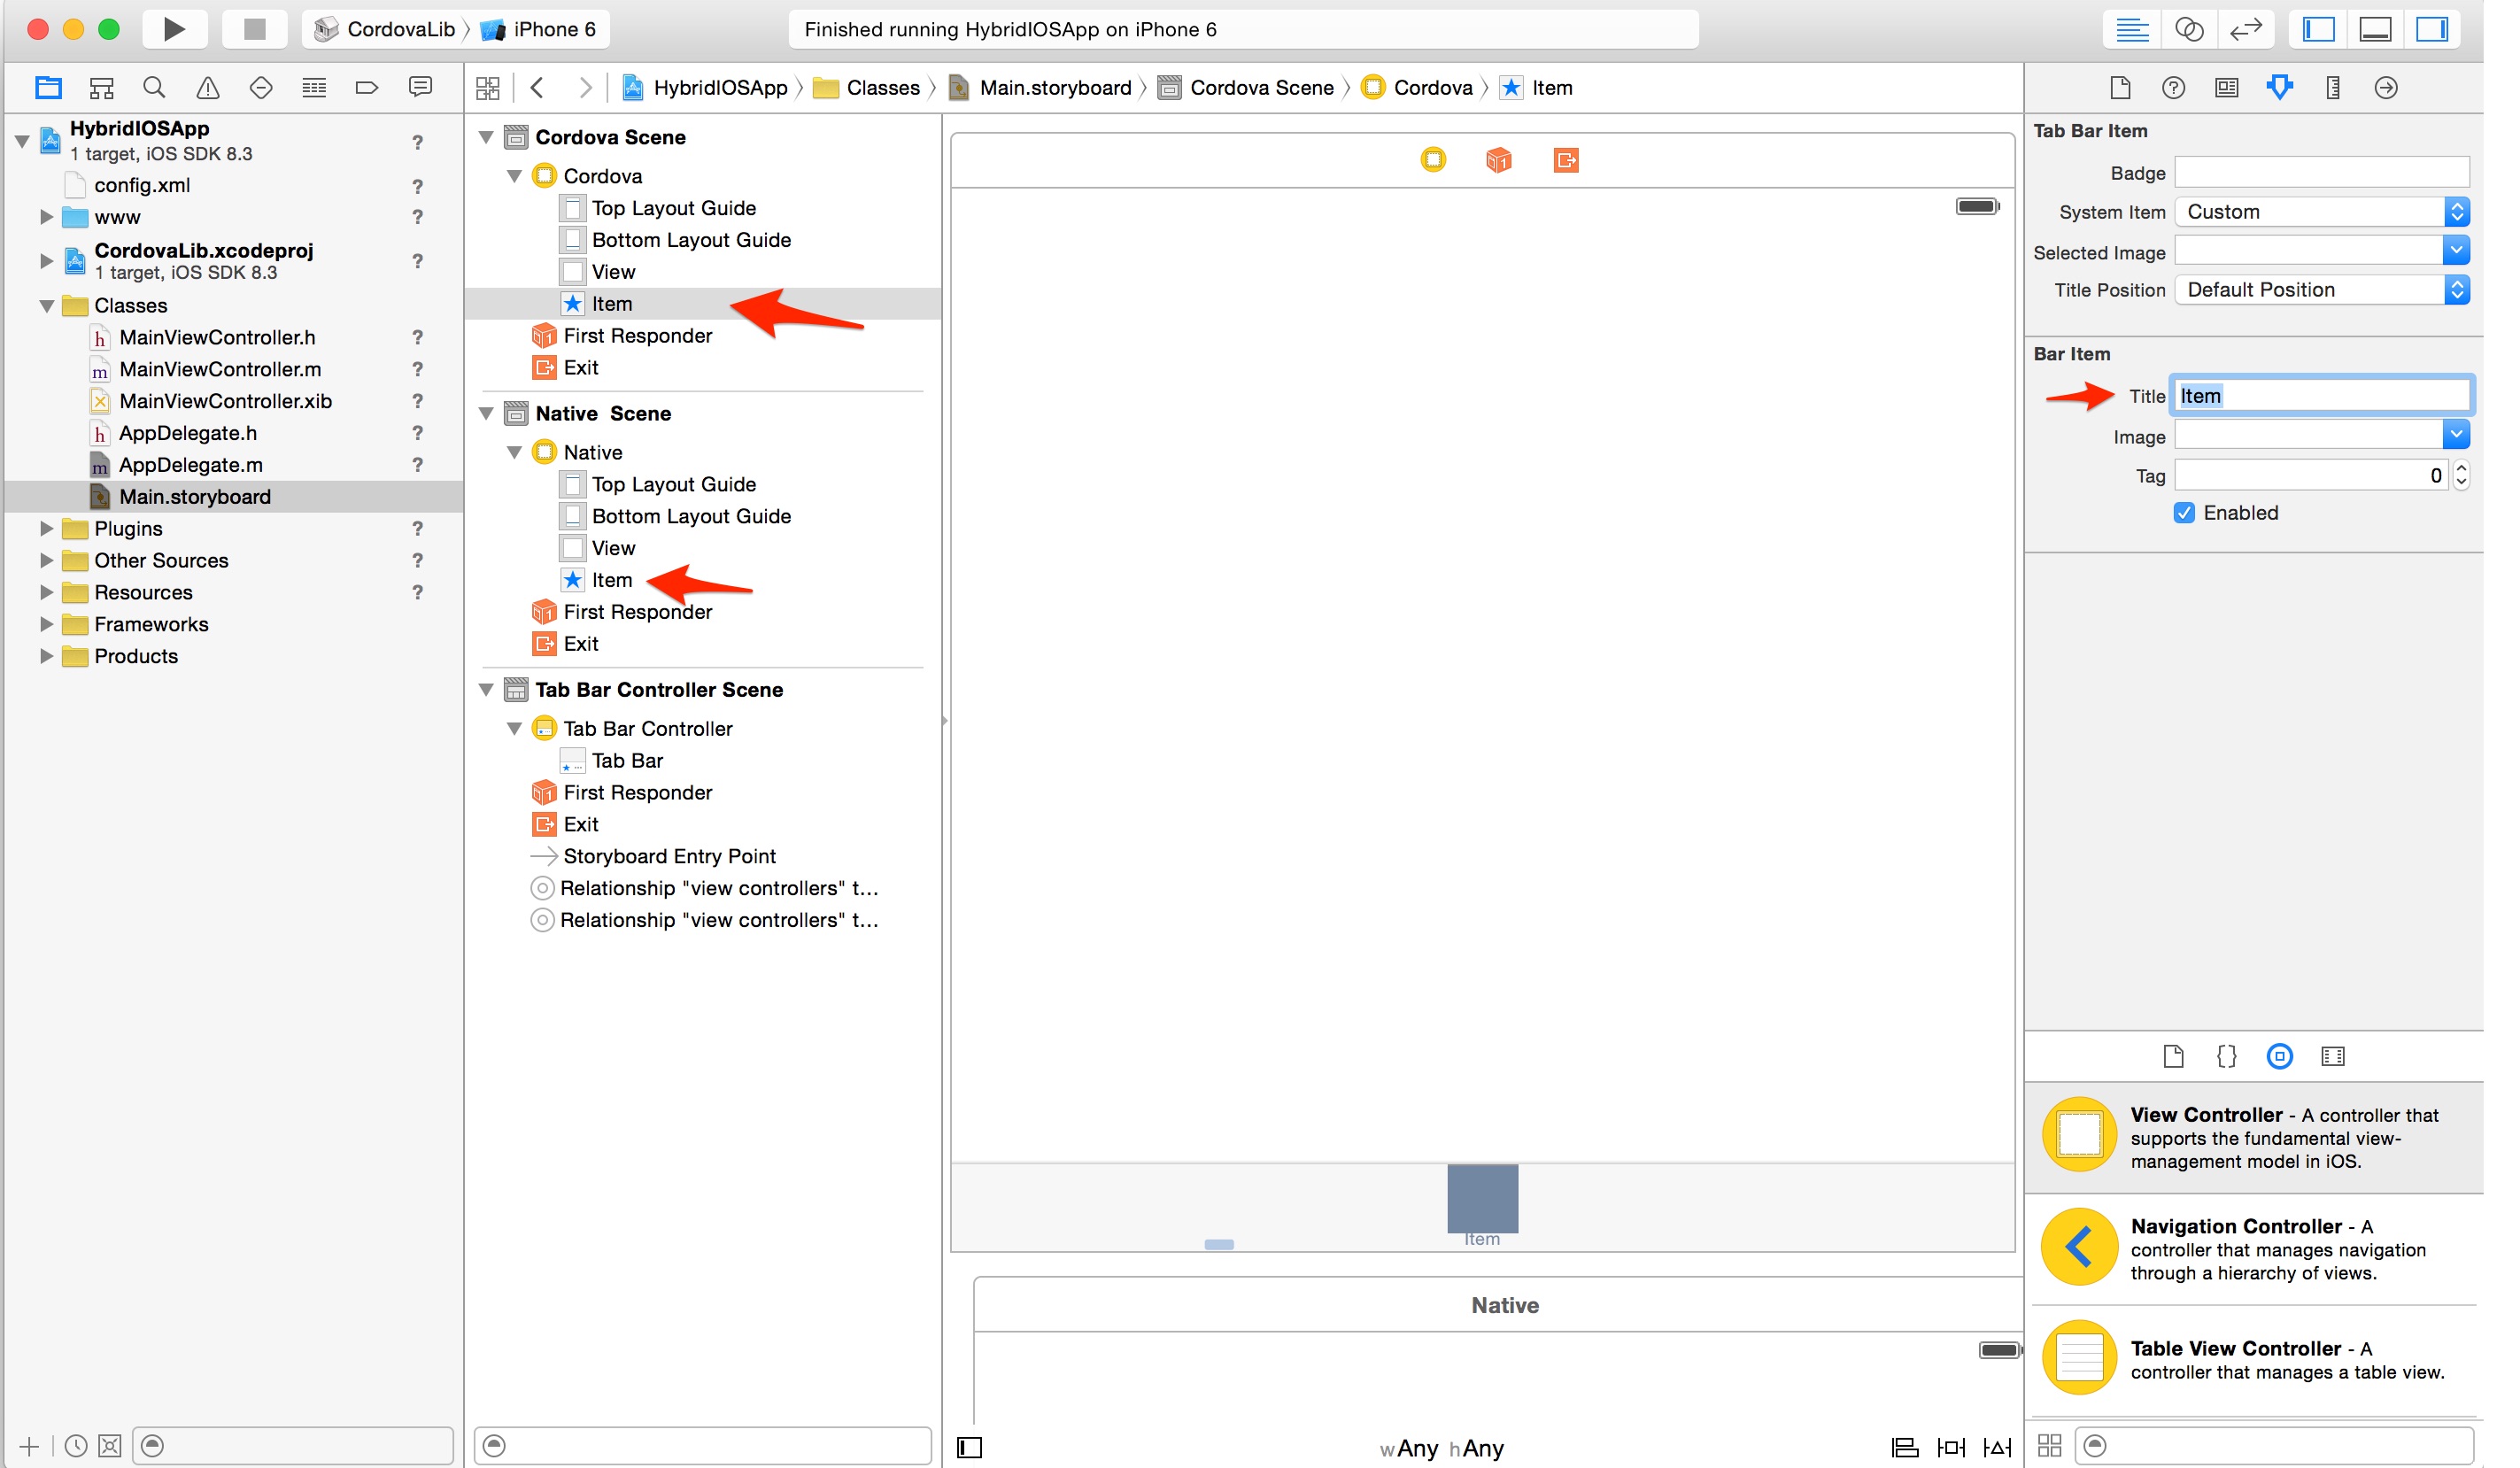2520x1468 pixels.
Task: Click the wAny hAny size class control
Action: (1441, 1448)
